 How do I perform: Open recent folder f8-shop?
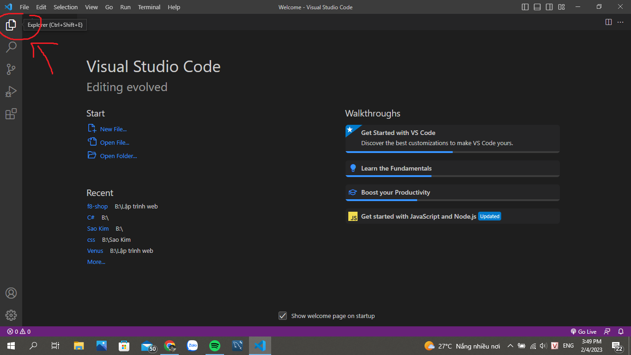point(97,206)
